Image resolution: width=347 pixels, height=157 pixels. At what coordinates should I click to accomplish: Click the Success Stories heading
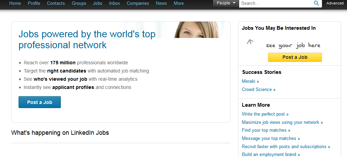(x=261, y=72)
